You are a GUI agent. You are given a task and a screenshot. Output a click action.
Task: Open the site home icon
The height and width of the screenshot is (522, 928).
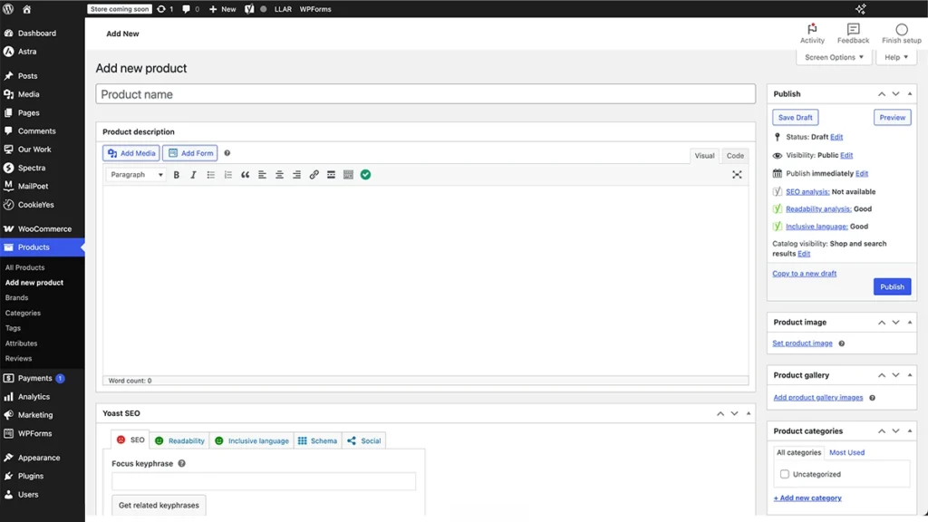26,9
